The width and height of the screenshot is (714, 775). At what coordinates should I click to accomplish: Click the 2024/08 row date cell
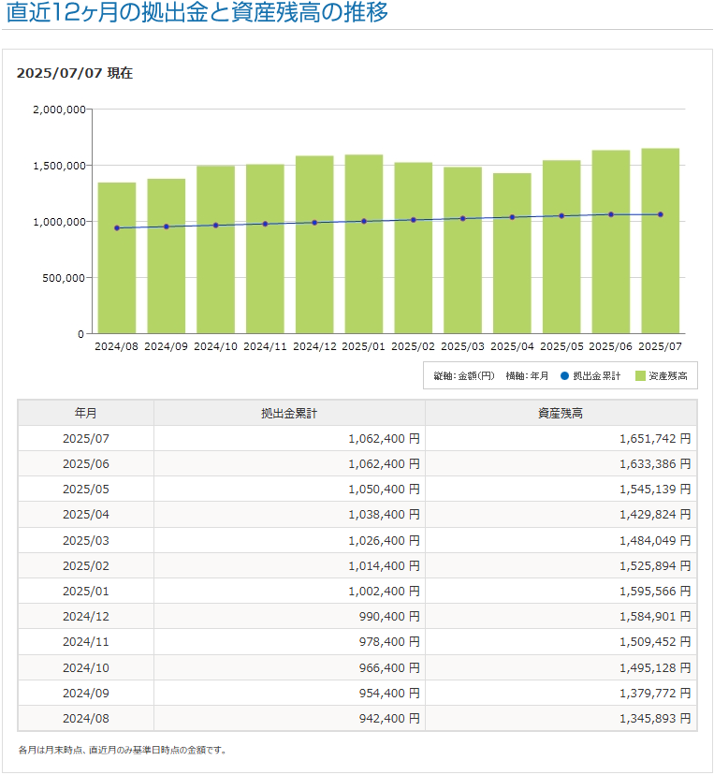(85, 718)
